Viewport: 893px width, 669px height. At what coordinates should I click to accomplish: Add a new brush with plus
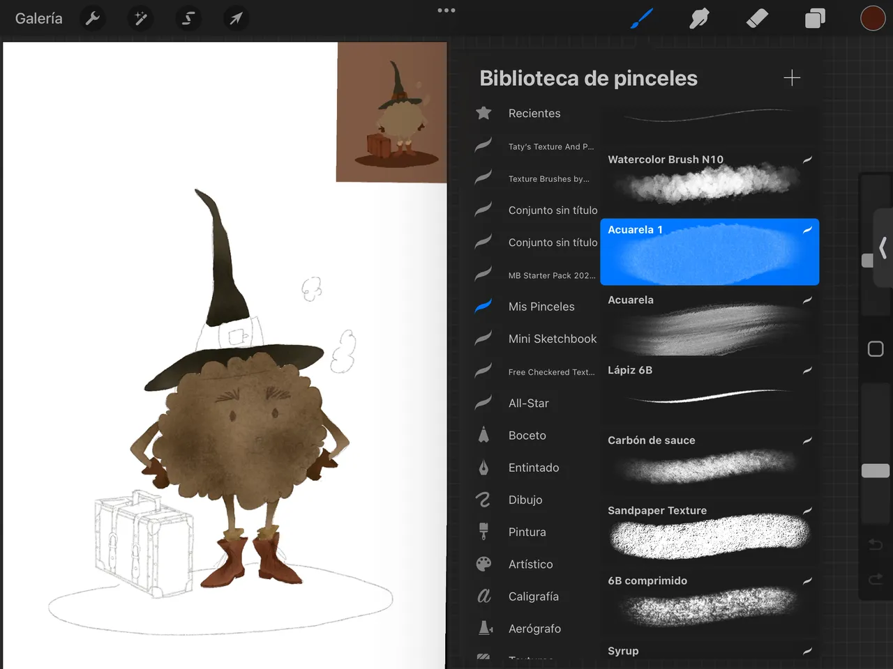(x=792, y=77)
